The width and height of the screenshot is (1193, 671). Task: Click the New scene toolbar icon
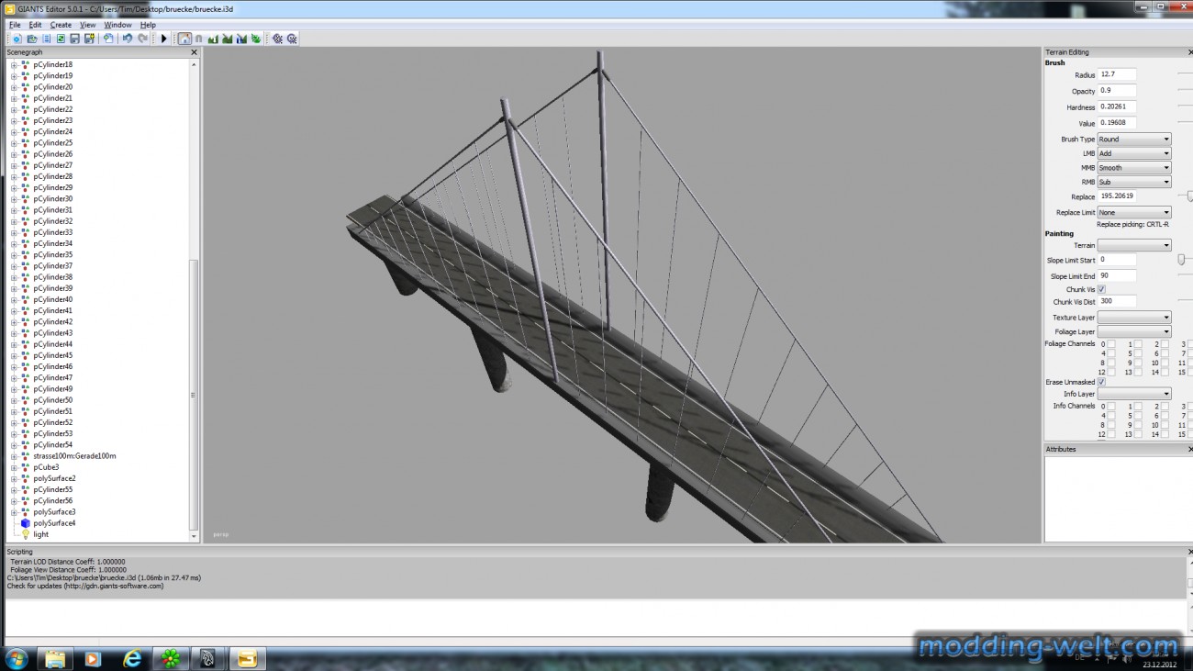coord(17,39)
